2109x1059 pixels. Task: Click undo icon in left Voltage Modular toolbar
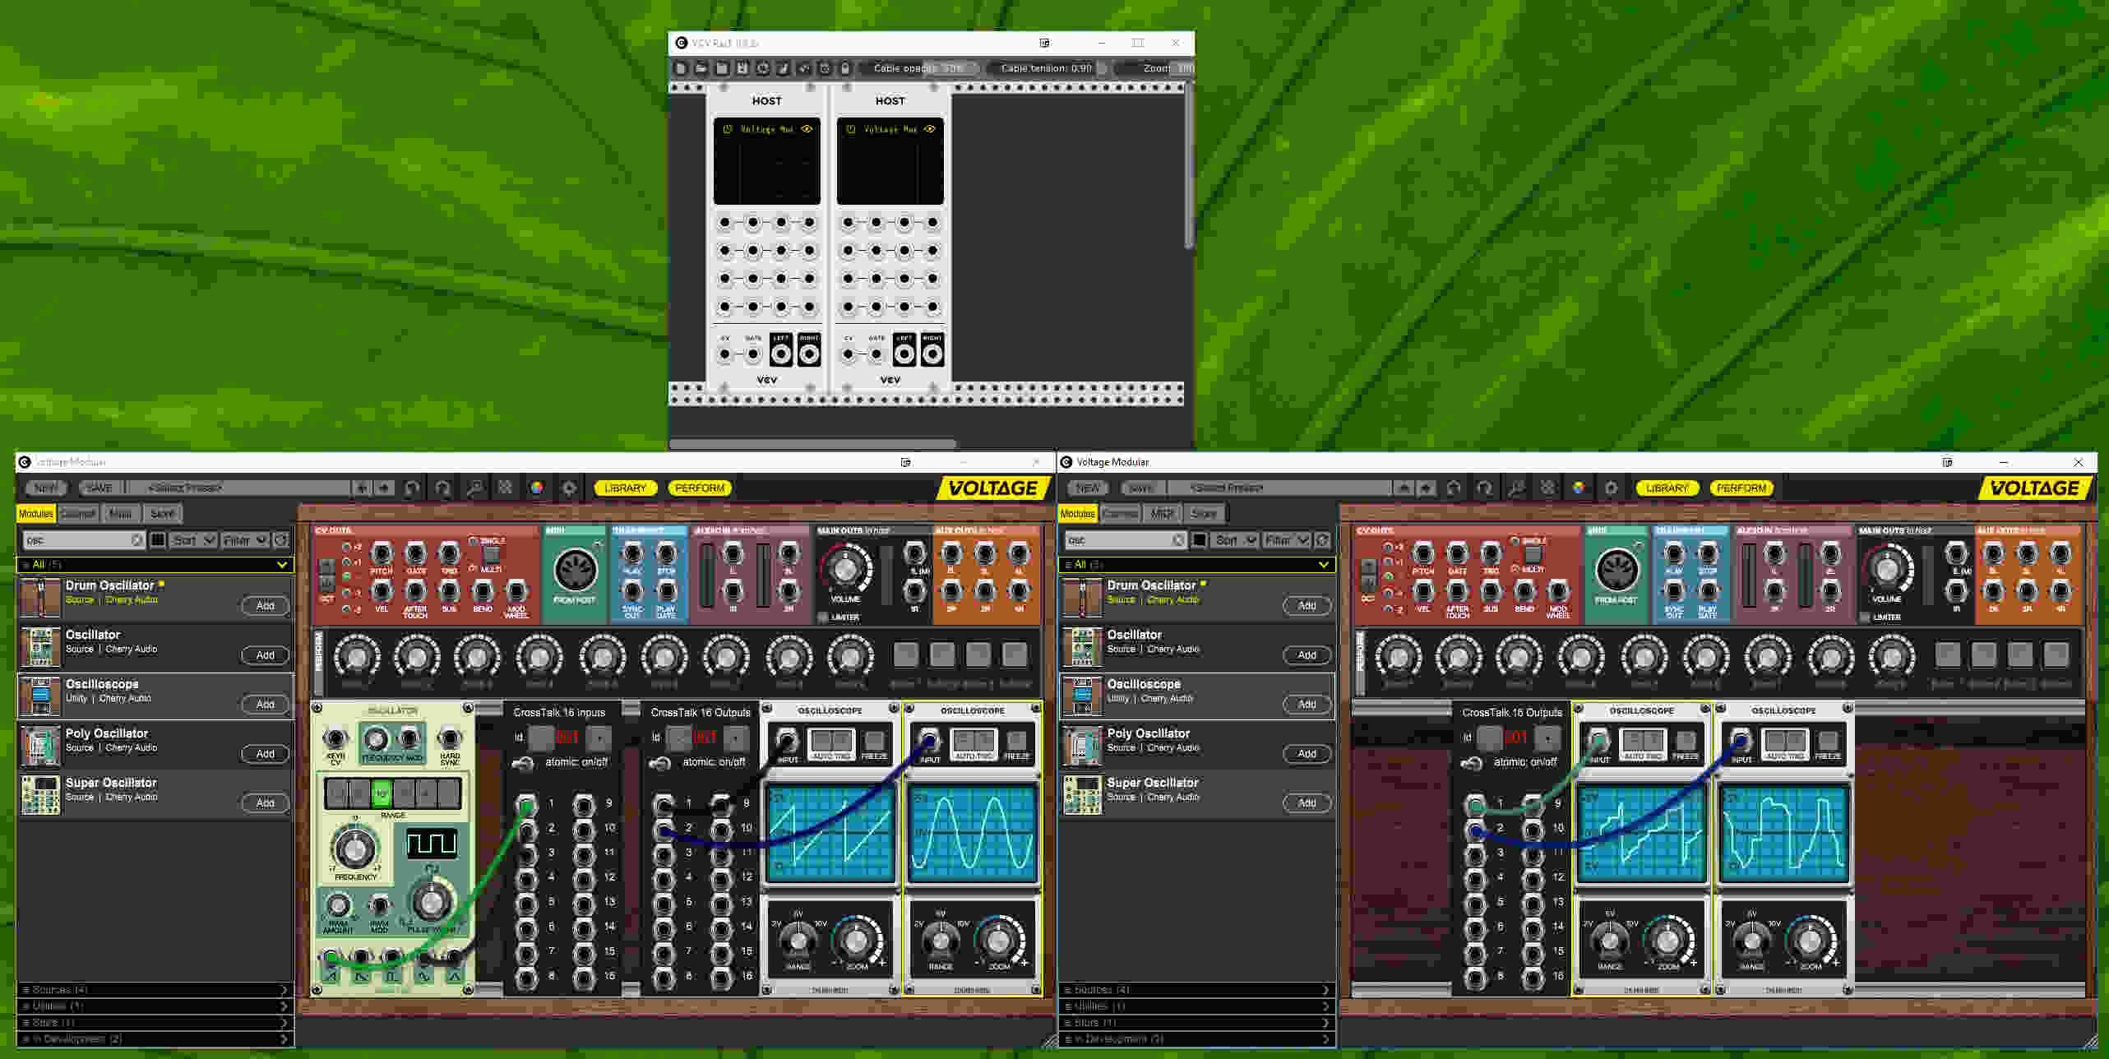[x=413, y=488]
